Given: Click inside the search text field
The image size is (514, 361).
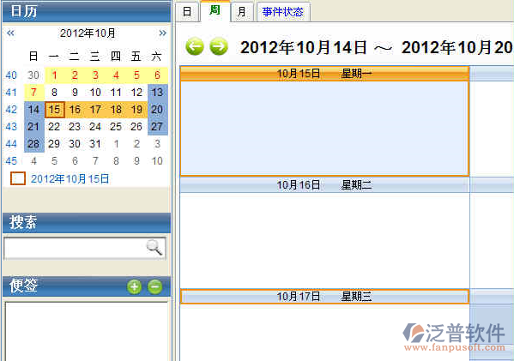Looking at the screenshot, I should [x=75, y=248].
